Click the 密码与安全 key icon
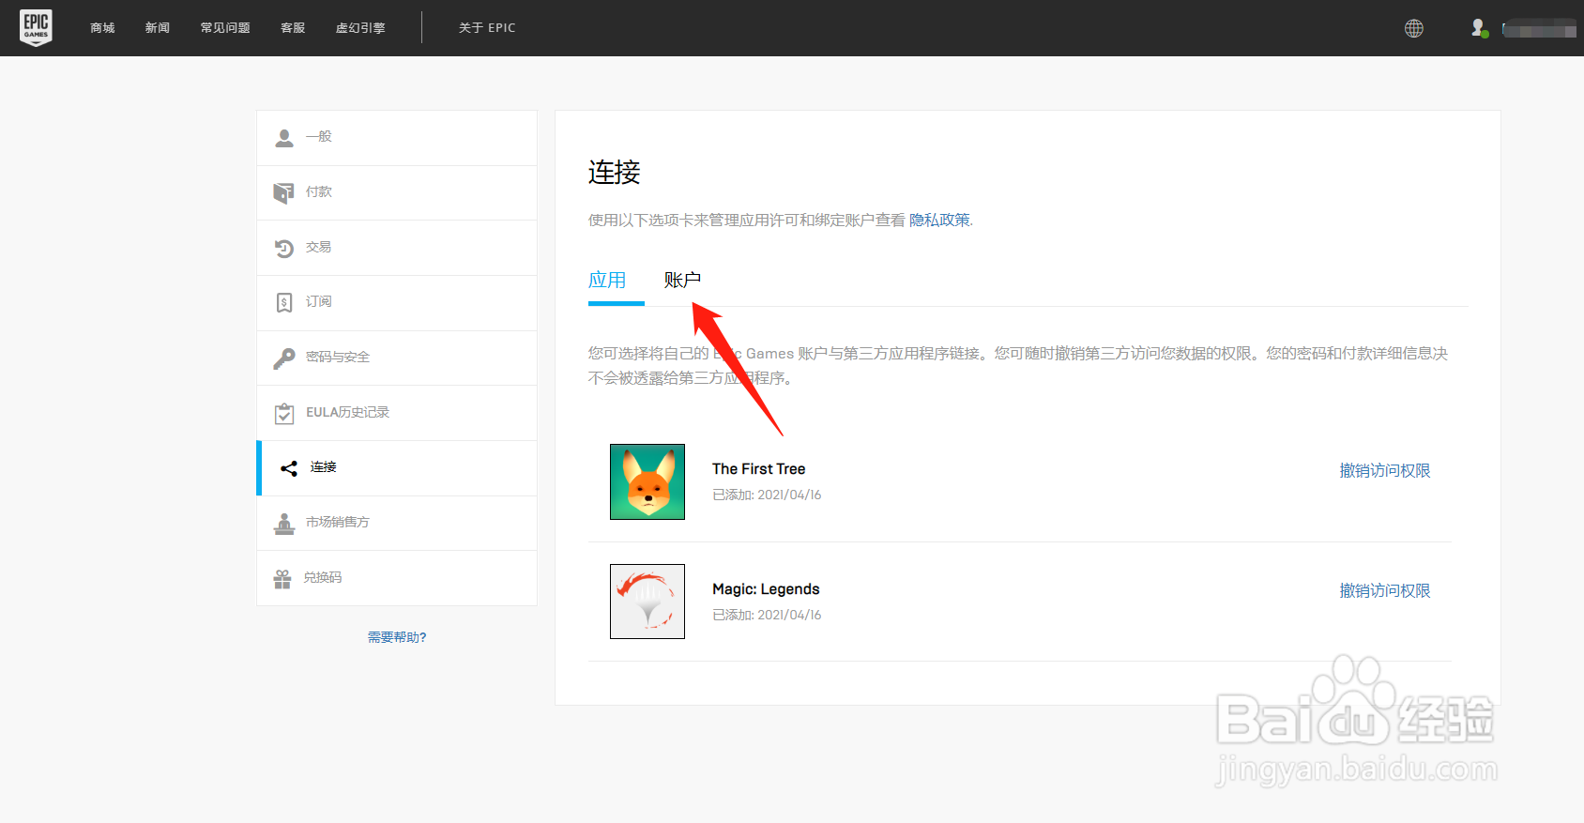The height and width of the screenshot is (823, 1584). coord(284,358)
